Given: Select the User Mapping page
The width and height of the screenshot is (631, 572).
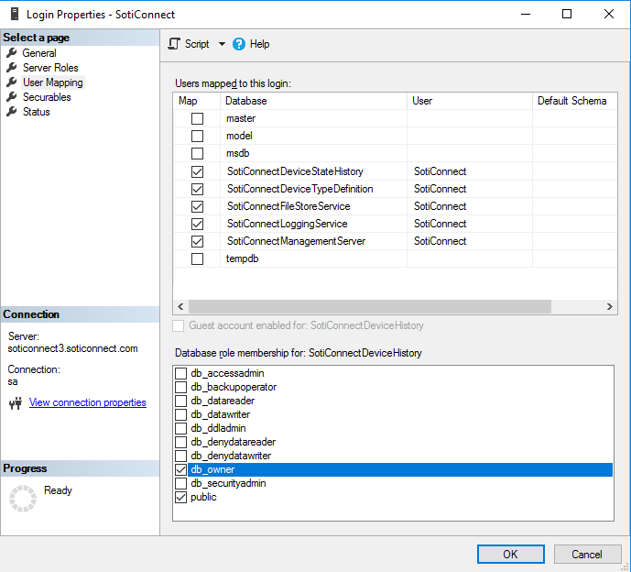Looking at the screenshot, I should pos(53,82).
